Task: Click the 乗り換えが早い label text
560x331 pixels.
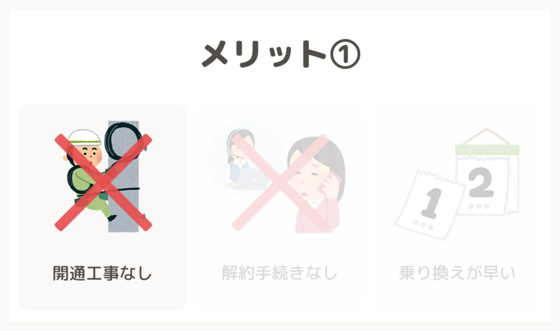Action: [457, 273]
